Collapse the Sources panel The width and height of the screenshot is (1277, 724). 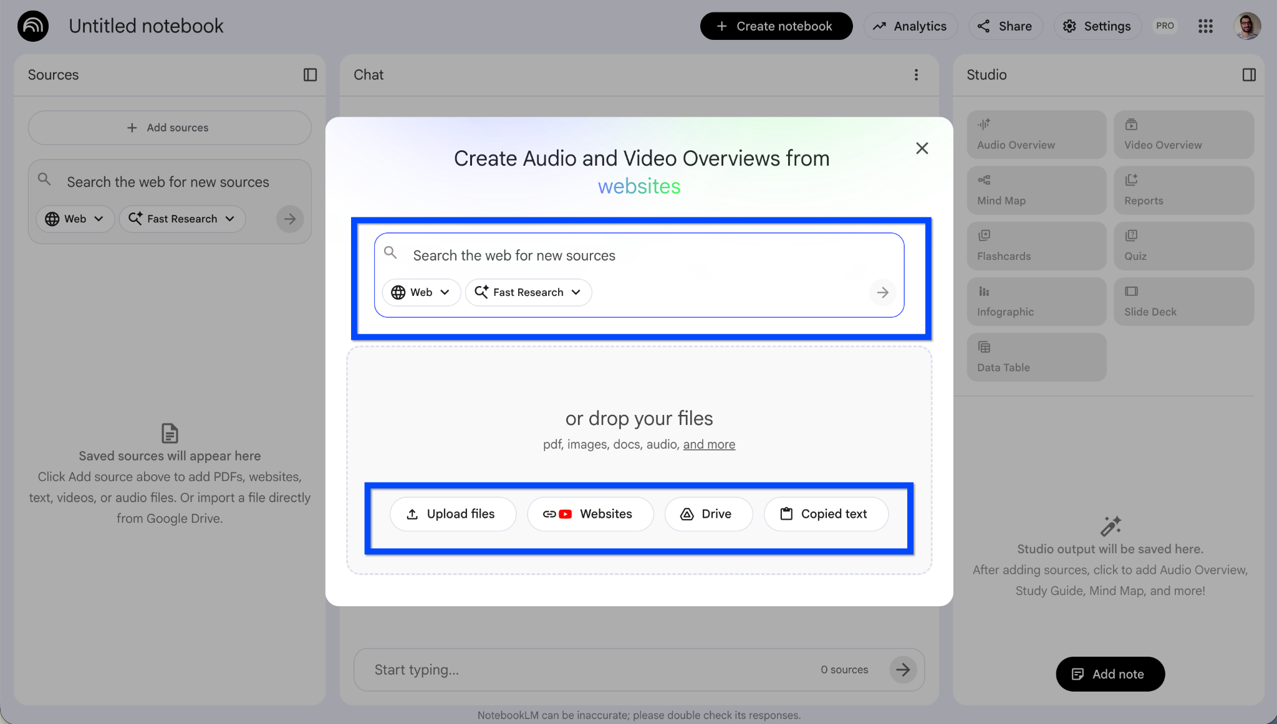[309, 75]
